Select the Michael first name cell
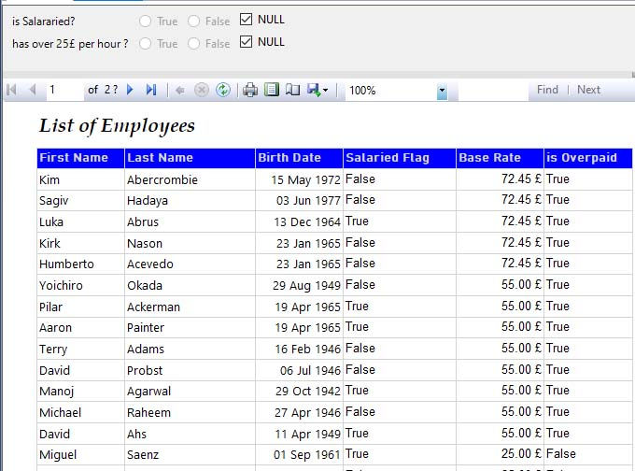 click(x=80, y=413)
